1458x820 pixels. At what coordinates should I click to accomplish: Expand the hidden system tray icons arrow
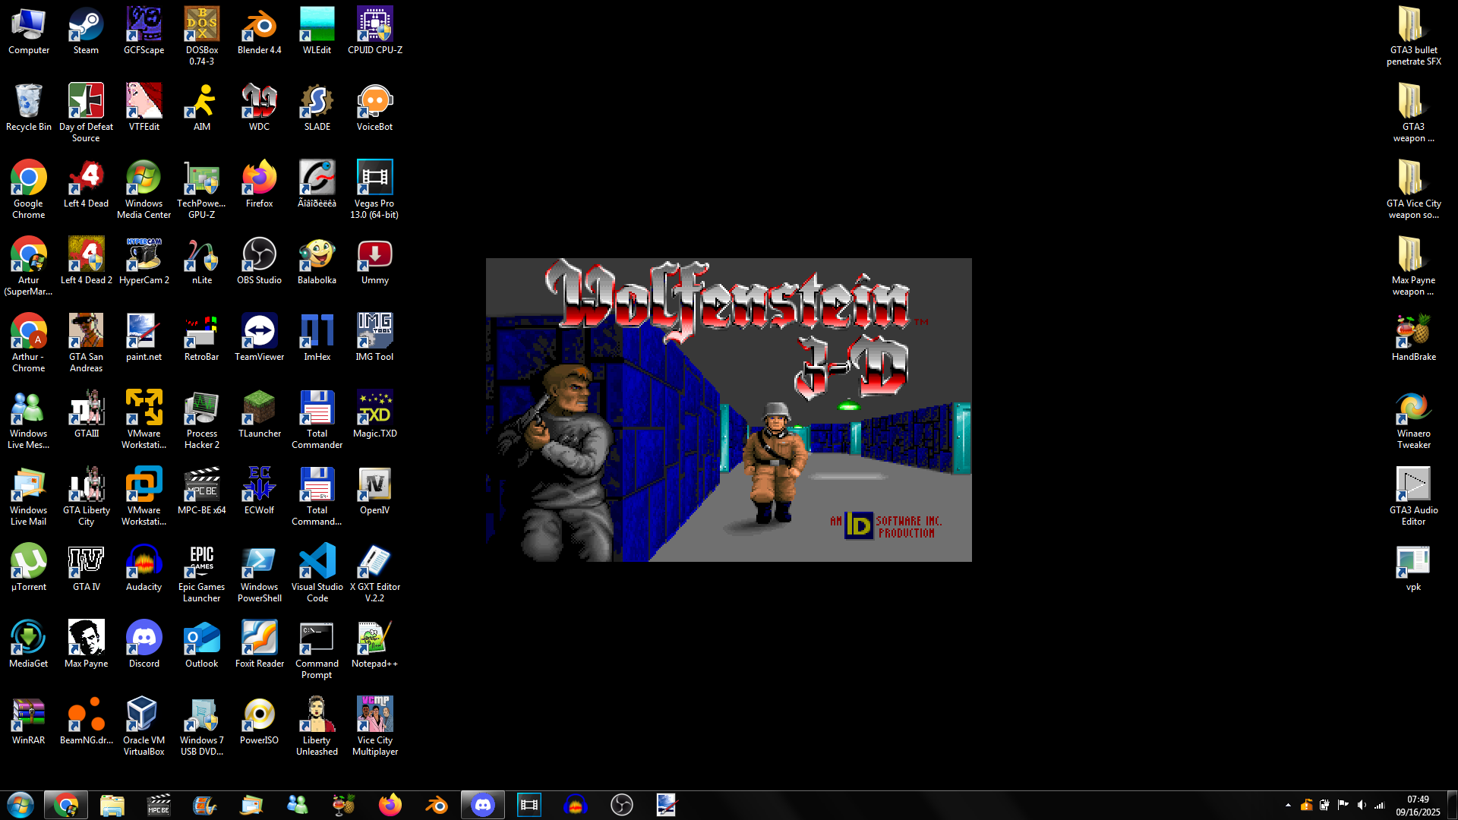click(x=1288, y=805)
